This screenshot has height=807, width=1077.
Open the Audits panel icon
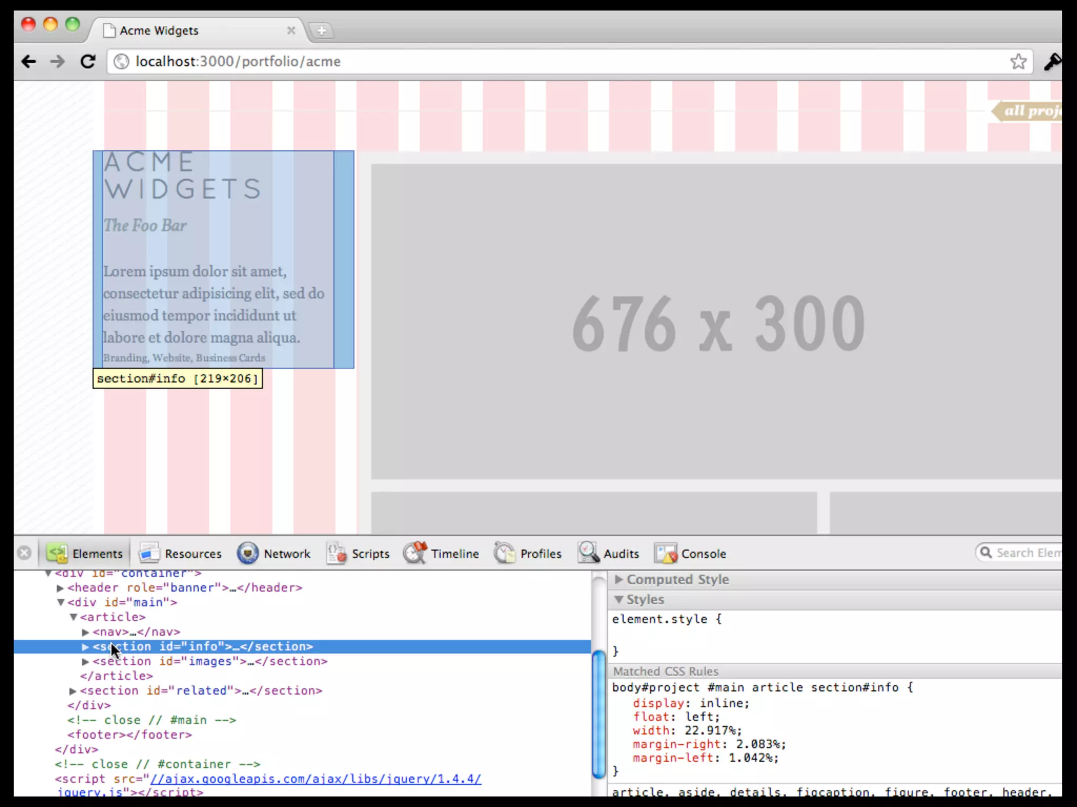(588, 553)
